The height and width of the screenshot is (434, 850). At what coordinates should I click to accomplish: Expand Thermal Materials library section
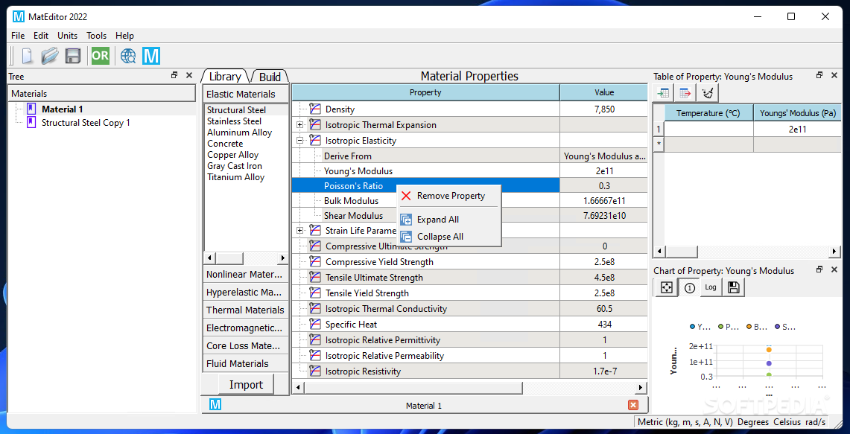246,310
